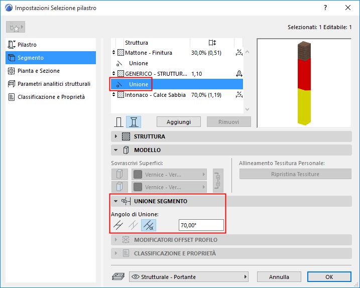Screen dimensions: 360x288
Task: Select the first Unione row below Mattone
Action: (x=177, y=63)
